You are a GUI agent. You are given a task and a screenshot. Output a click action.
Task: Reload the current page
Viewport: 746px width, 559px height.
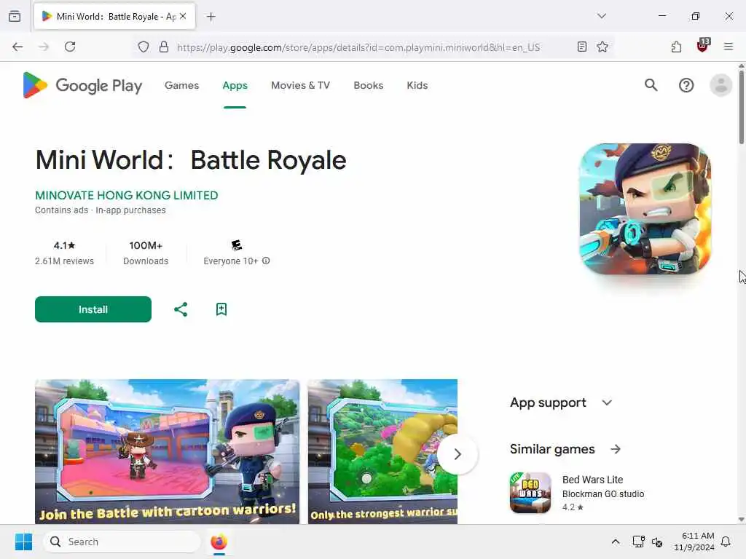pyautogui.click(x=70, y=47)
